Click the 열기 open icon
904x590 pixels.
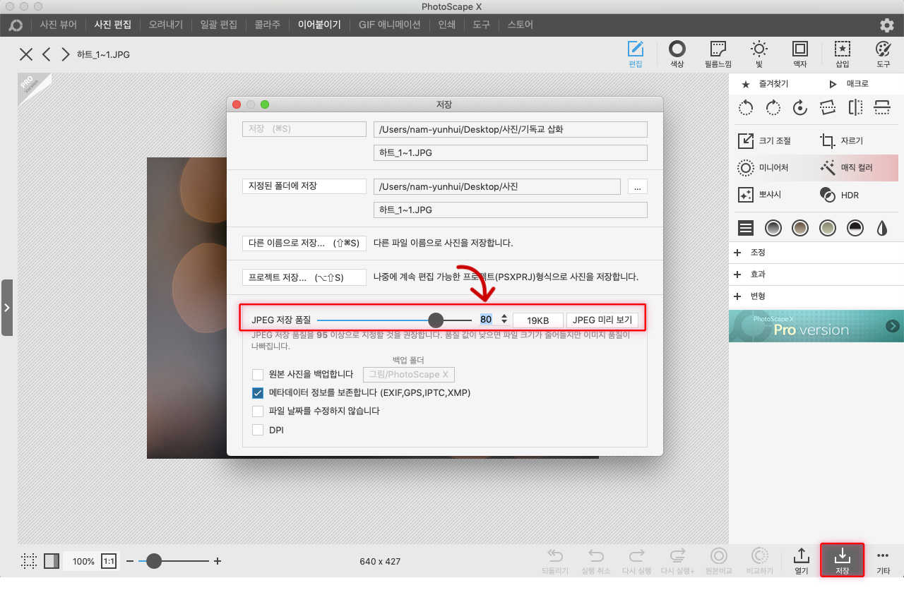[801, 560]
